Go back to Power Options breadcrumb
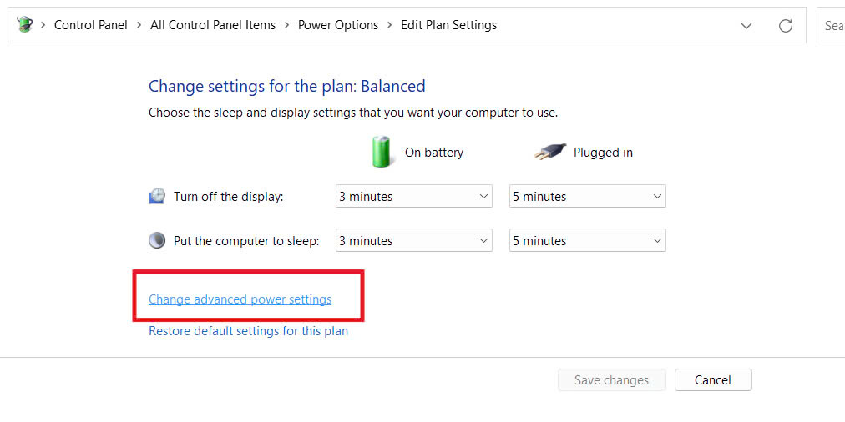The image size is (845, 422). 338,25
